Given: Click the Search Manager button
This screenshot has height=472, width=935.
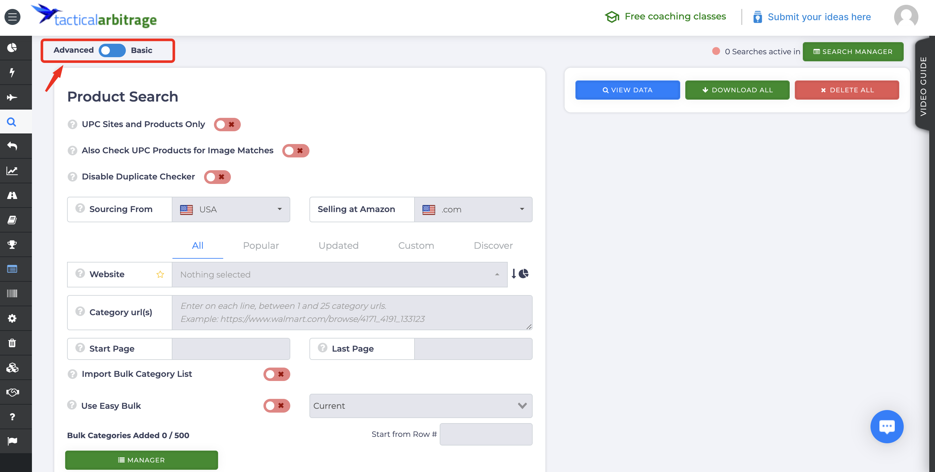Looking at the screenshot, I should [853, 51].
